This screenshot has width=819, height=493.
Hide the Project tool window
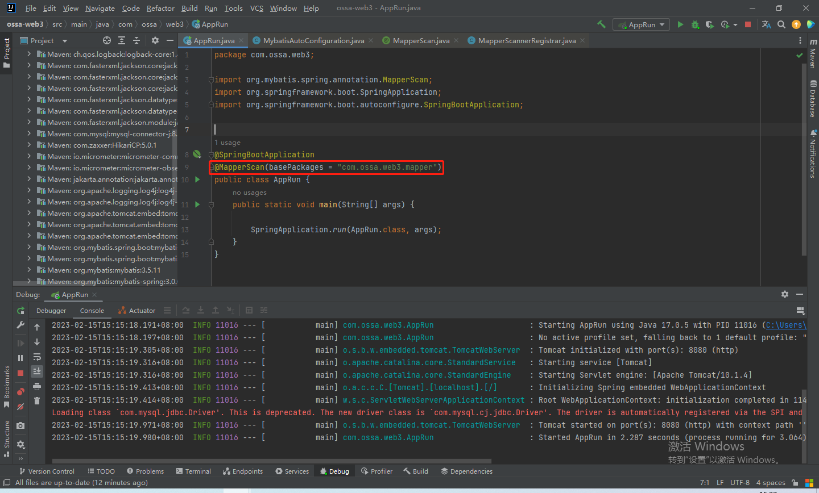tap(169, 40)
